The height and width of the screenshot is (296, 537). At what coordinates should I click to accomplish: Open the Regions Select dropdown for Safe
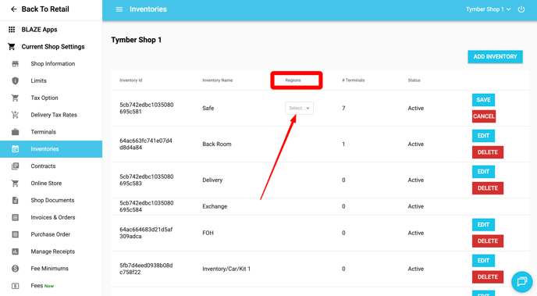point(299,109)
